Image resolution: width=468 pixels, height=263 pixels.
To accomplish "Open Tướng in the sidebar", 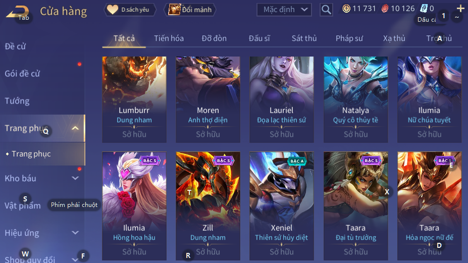I will (17, 101).
